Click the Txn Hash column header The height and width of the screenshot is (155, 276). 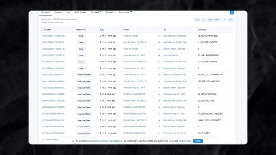47,30
